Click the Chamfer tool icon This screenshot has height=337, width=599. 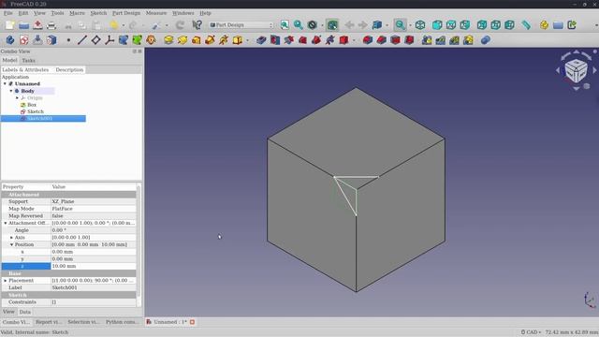tap(381, 39)
